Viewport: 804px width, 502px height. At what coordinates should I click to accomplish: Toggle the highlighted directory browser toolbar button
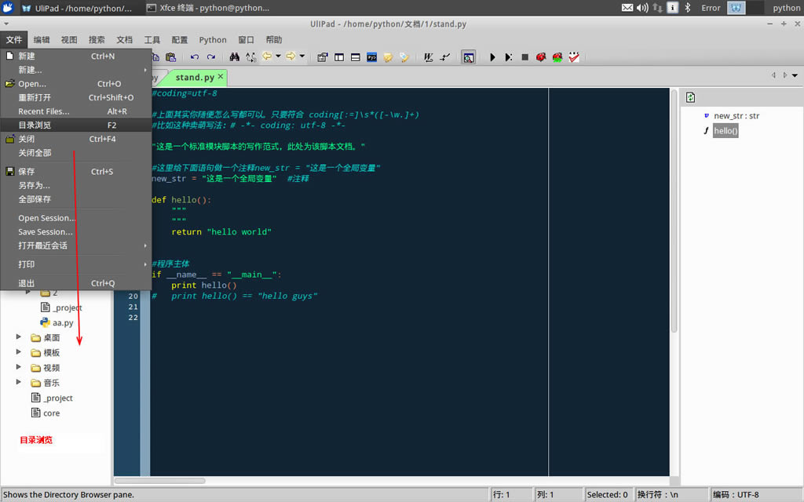tap(468, 57)
